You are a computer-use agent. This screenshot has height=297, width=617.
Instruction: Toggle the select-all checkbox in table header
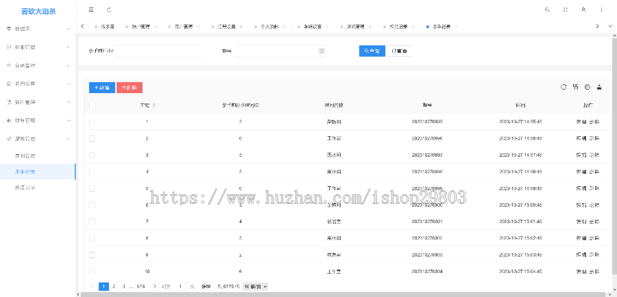coord(93,105)
